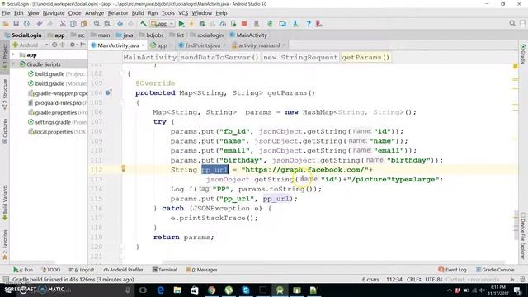
Task: Navigate back with the arrow icon
Action: coord(120,24)
